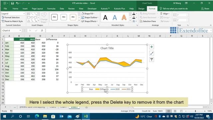This screenshot has width=213, height=120.
Task: Add a new sheet with plus button
Action: click(87, 107)
